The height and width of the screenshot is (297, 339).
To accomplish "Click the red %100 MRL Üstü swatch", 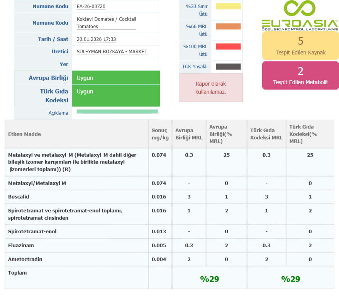I will pyautogui.click(x=228, y=47).
